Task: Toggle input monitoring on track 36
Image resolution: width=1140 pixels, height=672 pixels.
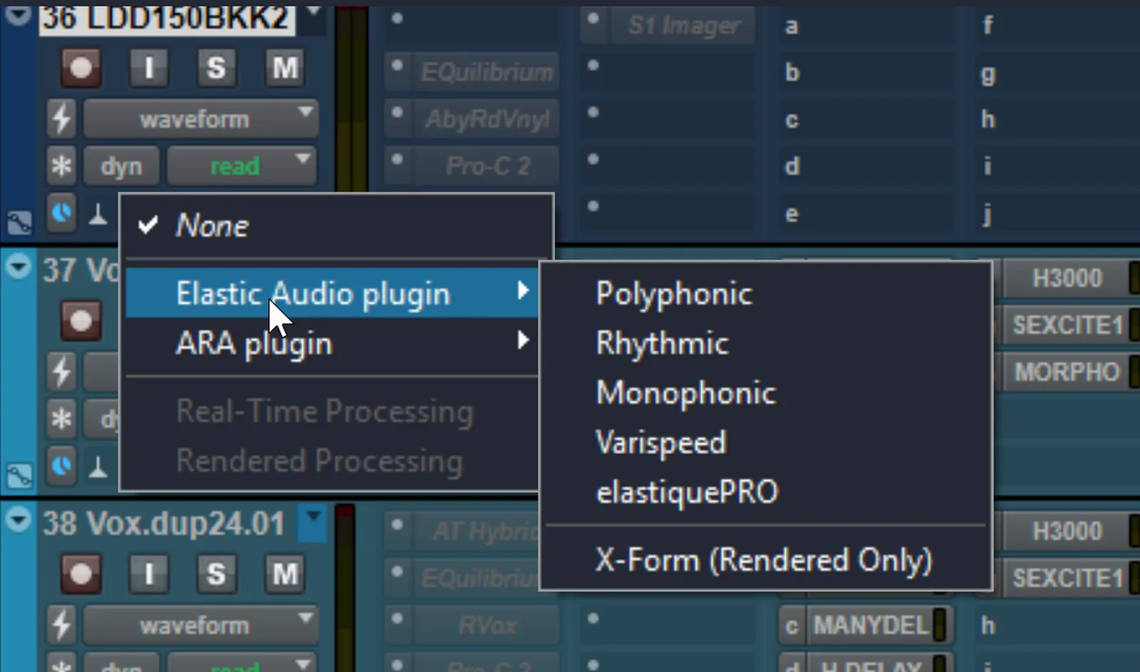Action: pos(149,68)
